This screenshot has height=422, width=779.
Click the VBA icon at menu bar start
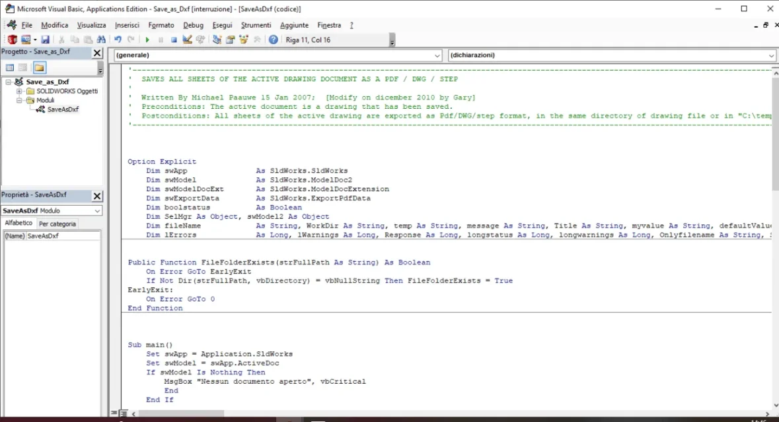[11, 25]
